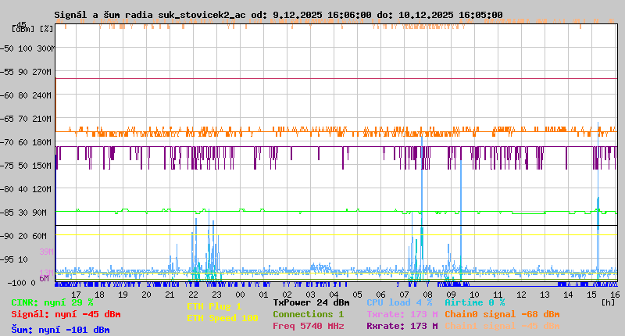The width and height of the screenshot is (625, 336).
Task: Click hour '13' on the time axis
Action: tap(545, 295)
